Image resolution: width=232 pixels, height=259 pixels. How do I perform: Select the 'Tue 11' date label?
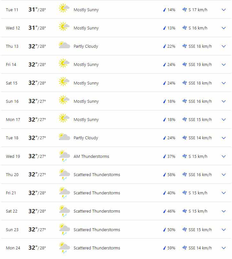[12, 10]
